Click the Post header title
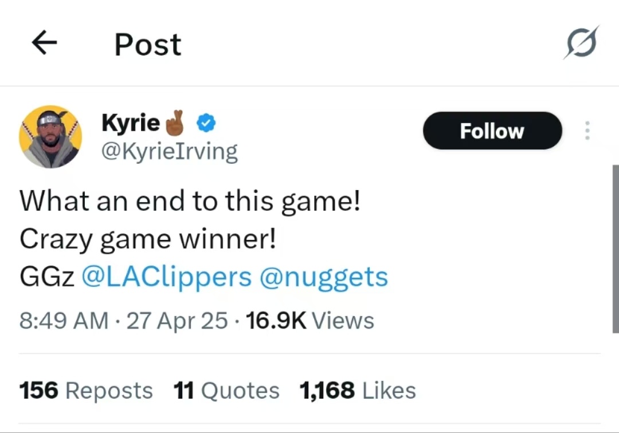Image resolution: width=619 pixels, height=433 pixels. tap(148, 45)
